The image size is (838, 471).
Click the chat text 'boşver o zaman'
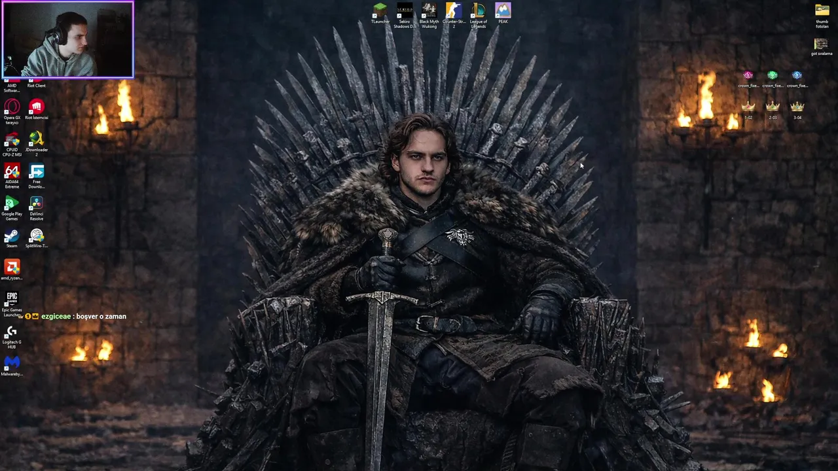point(101,317)
